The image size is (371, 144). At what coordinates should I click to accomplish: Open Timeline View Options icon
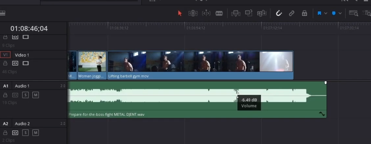[3, 13]
